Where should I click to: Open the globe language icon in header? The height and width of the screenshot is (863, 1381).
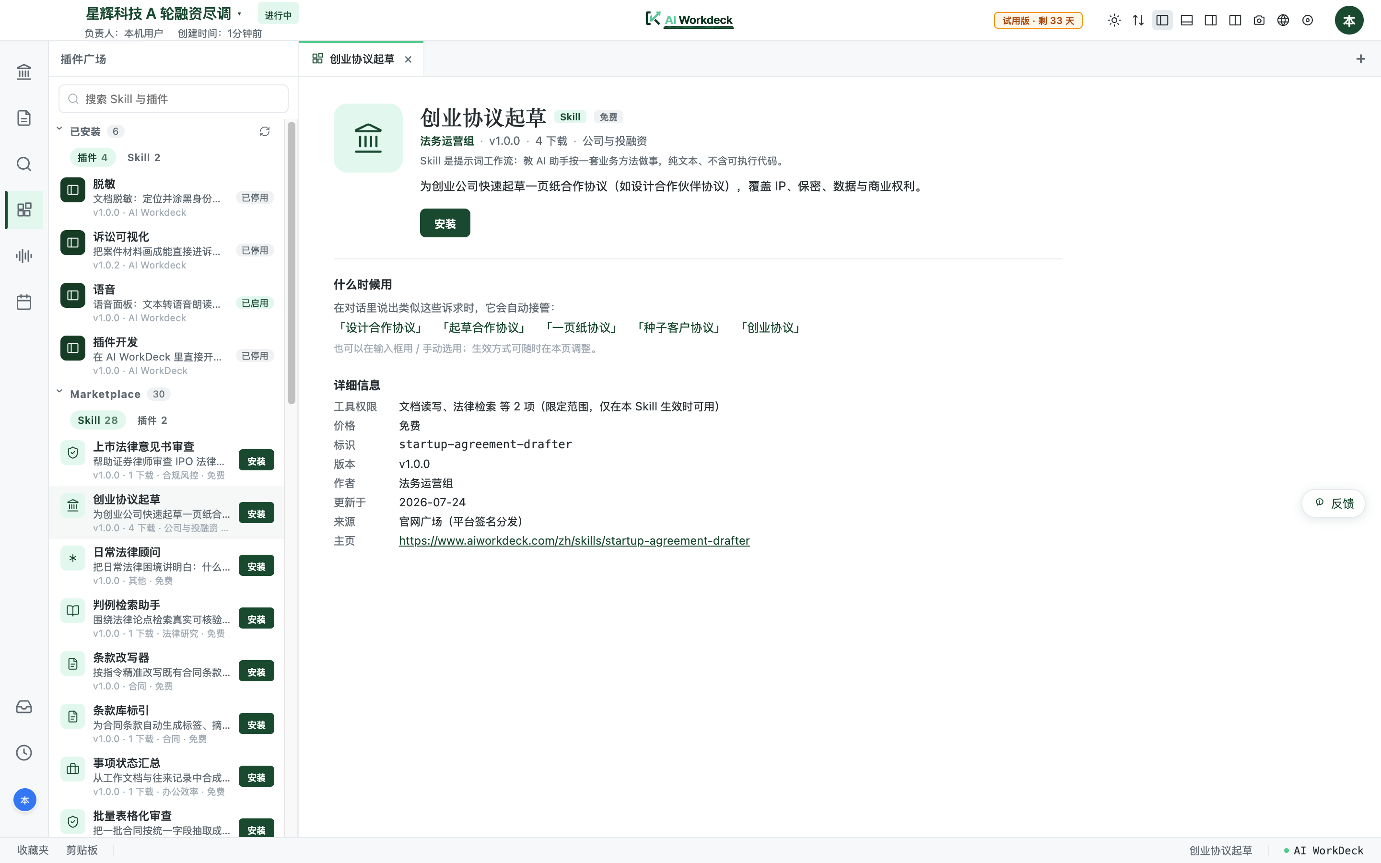point(1283,21)
